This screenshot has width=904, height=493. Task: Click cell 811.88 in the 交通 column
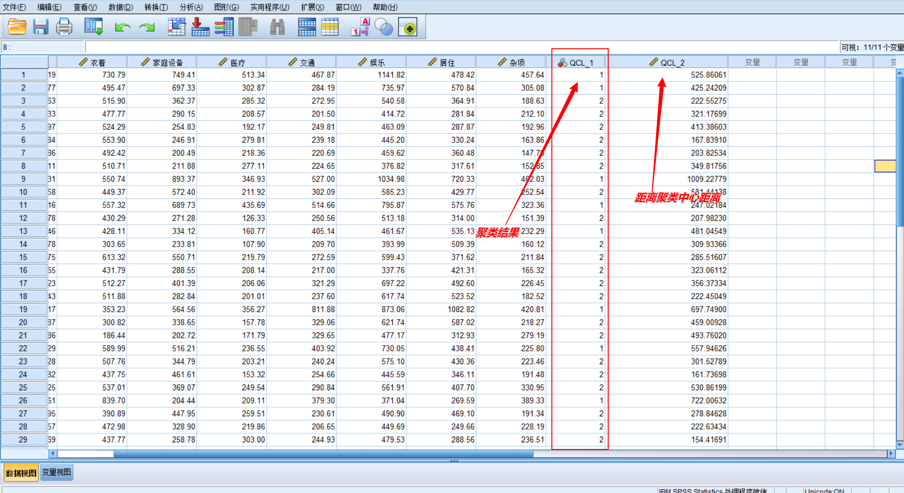click(x=301, y=309)
